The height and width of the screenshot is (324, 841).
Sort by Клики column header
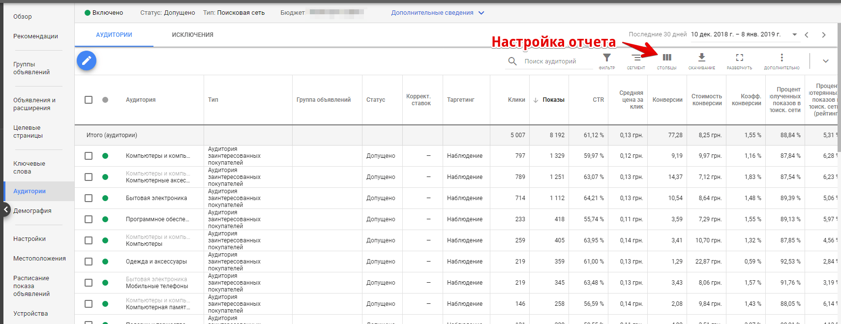pyautogui.click(x=516, y=100)
